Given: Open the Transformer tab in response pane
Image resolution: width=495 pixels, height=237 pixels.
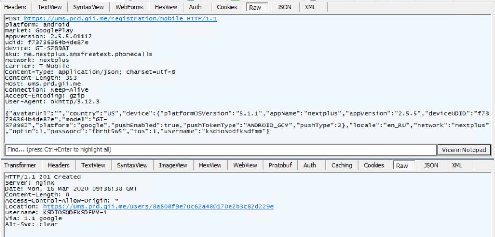Looking at the screenshot, I should coord(20,166).
